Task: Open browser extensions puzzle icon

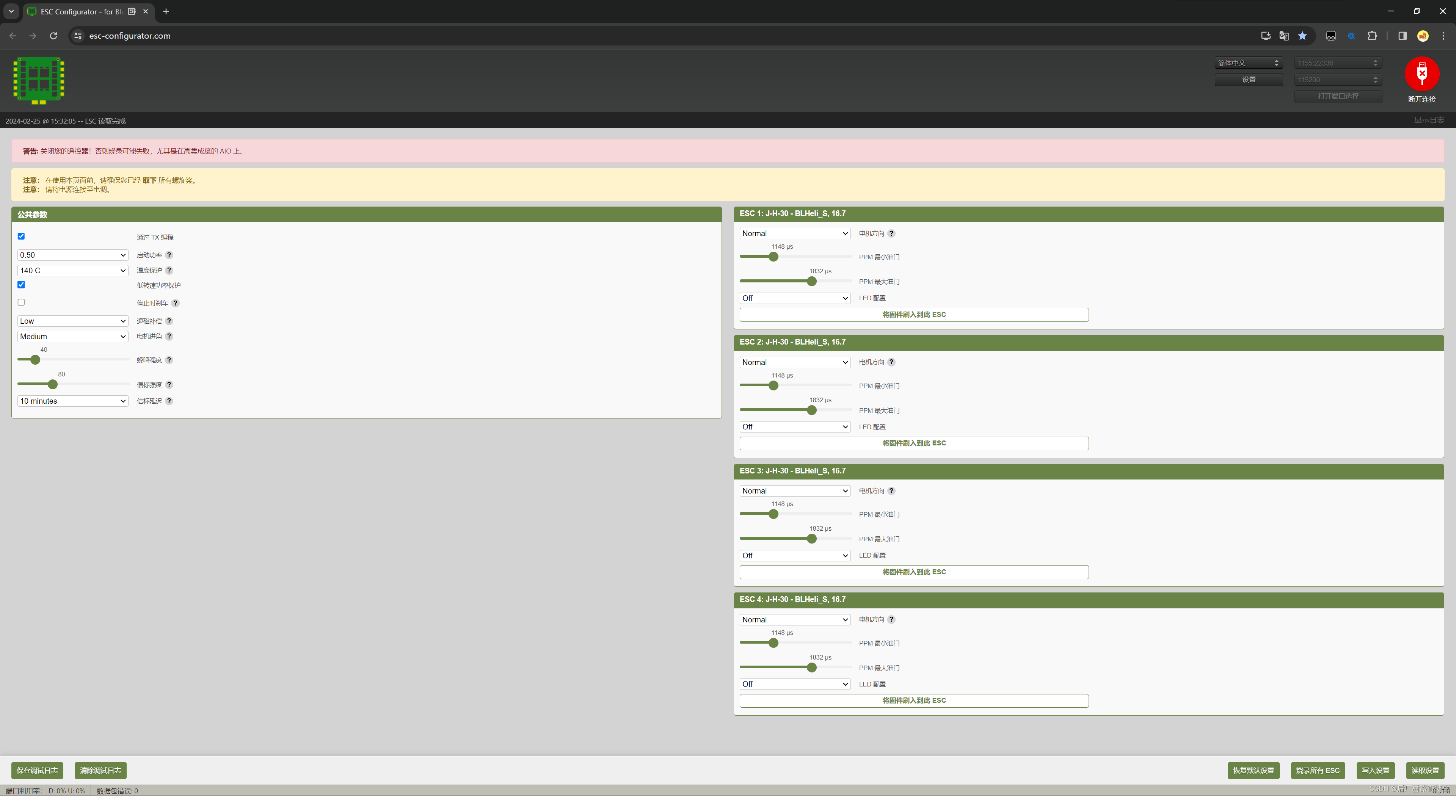Action: pos(1372,36)
